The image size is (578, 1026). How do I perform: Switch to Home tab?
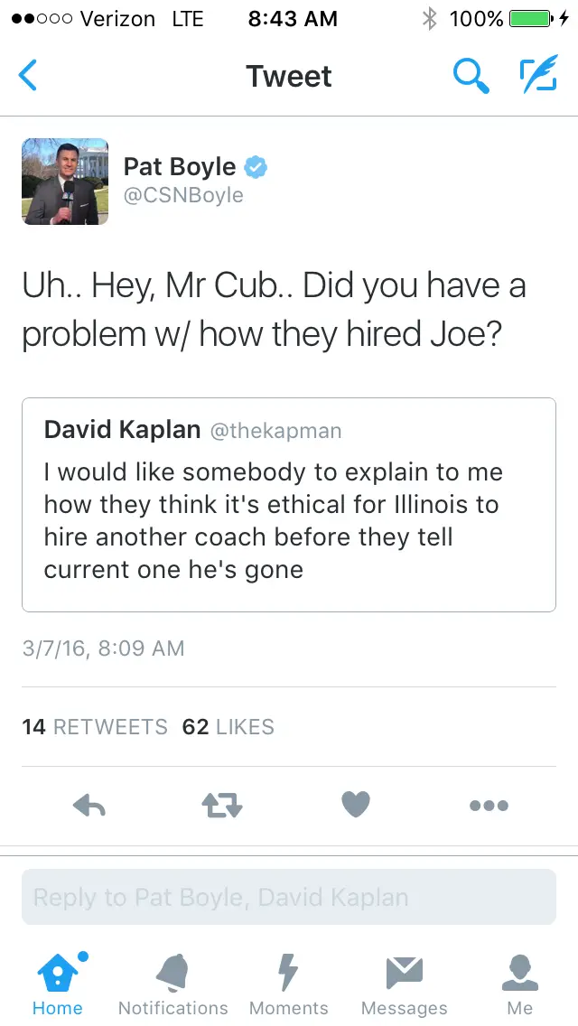tap(58, 983)
